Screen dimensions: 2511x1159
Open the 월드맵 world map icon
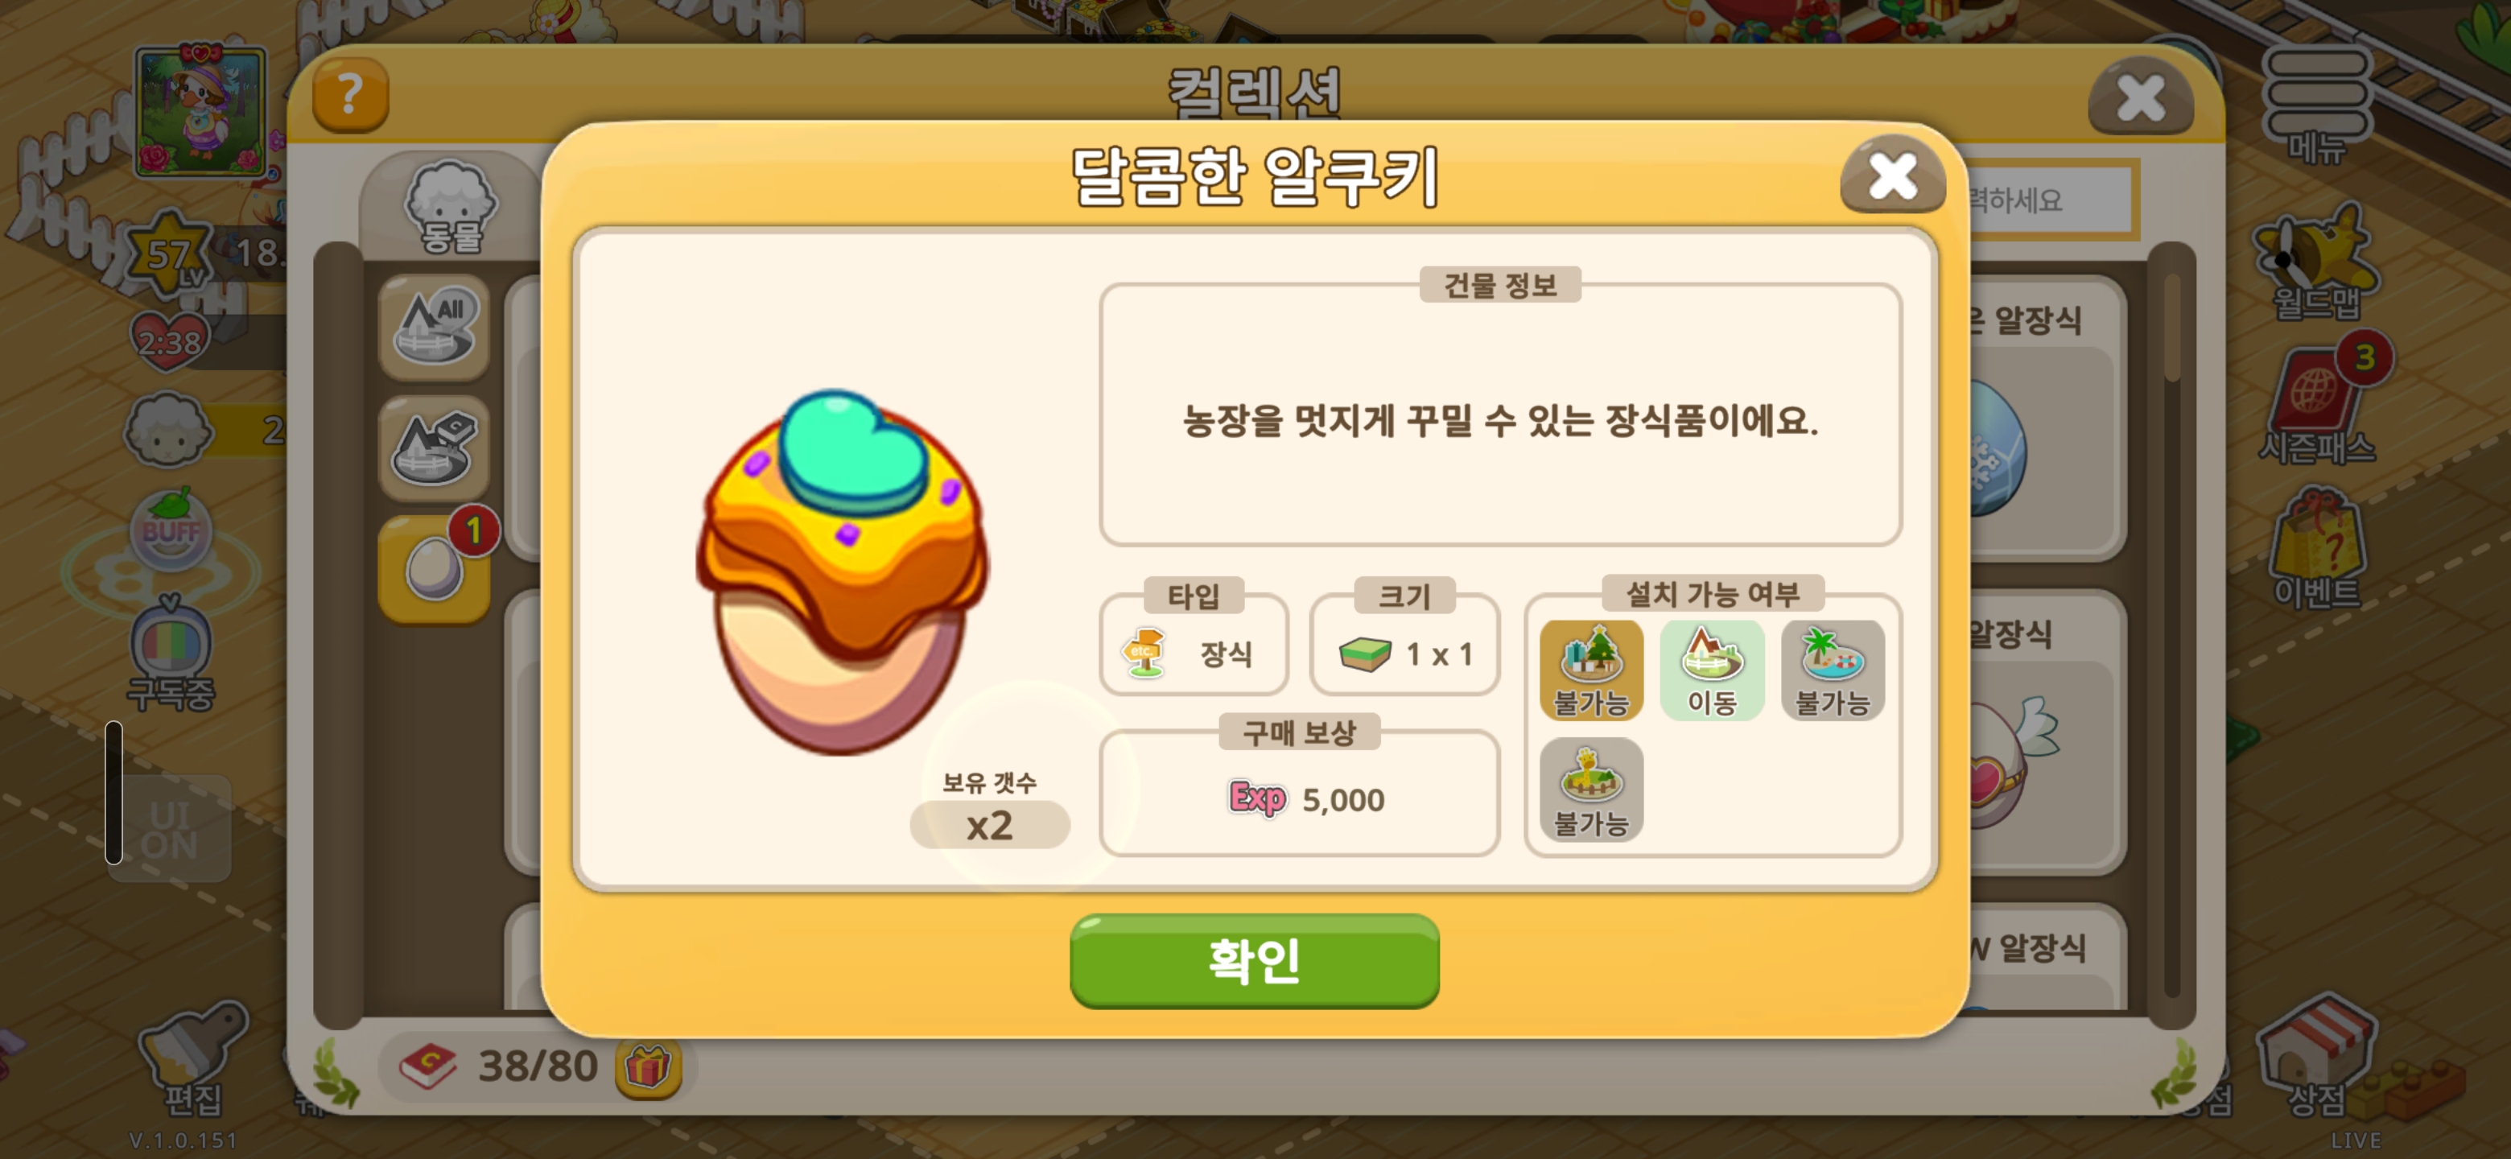coord(2317,263)
